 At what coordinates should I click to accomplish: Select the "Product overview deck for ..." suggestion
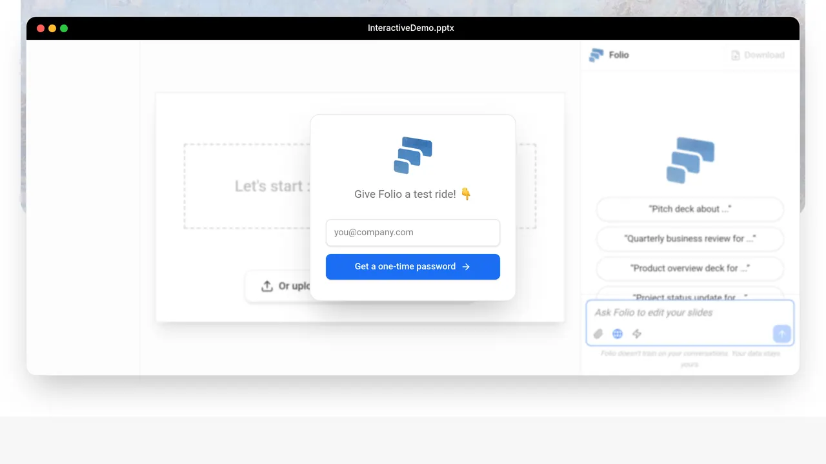[x=690, y=268]
